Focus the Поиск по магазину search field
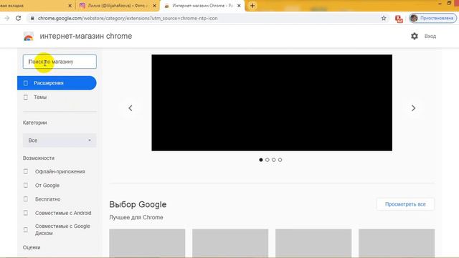459x258 pixels. pos(60,62)
